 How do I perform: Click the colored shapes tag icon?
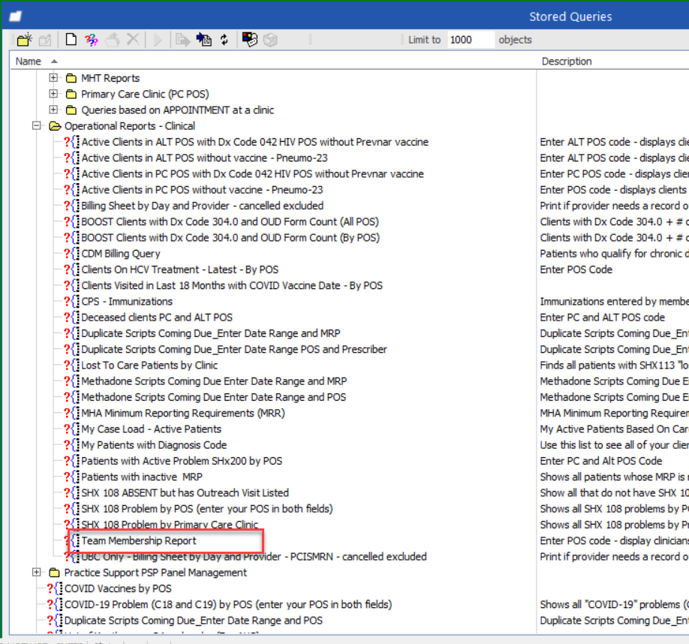point(250,40)
